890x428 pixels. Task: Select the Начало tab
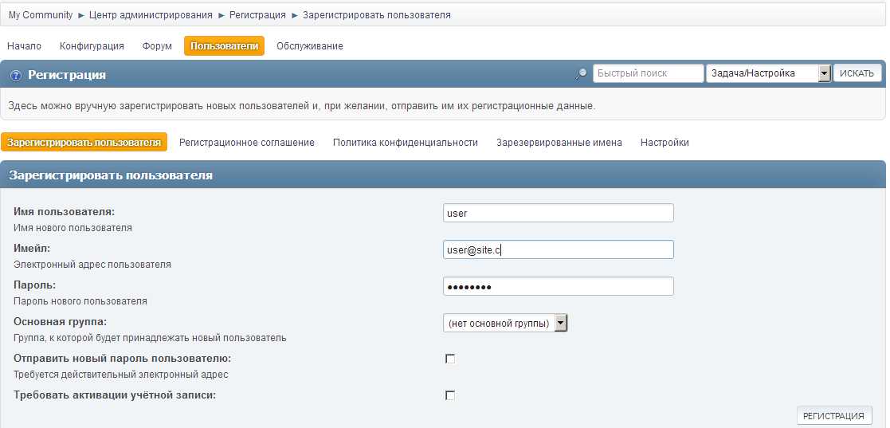(x=24, y=46)
